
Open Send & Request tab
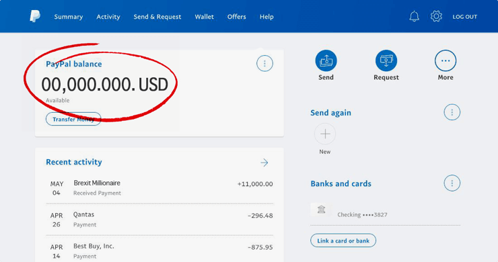pyautogui.click(x=157, y=17)
